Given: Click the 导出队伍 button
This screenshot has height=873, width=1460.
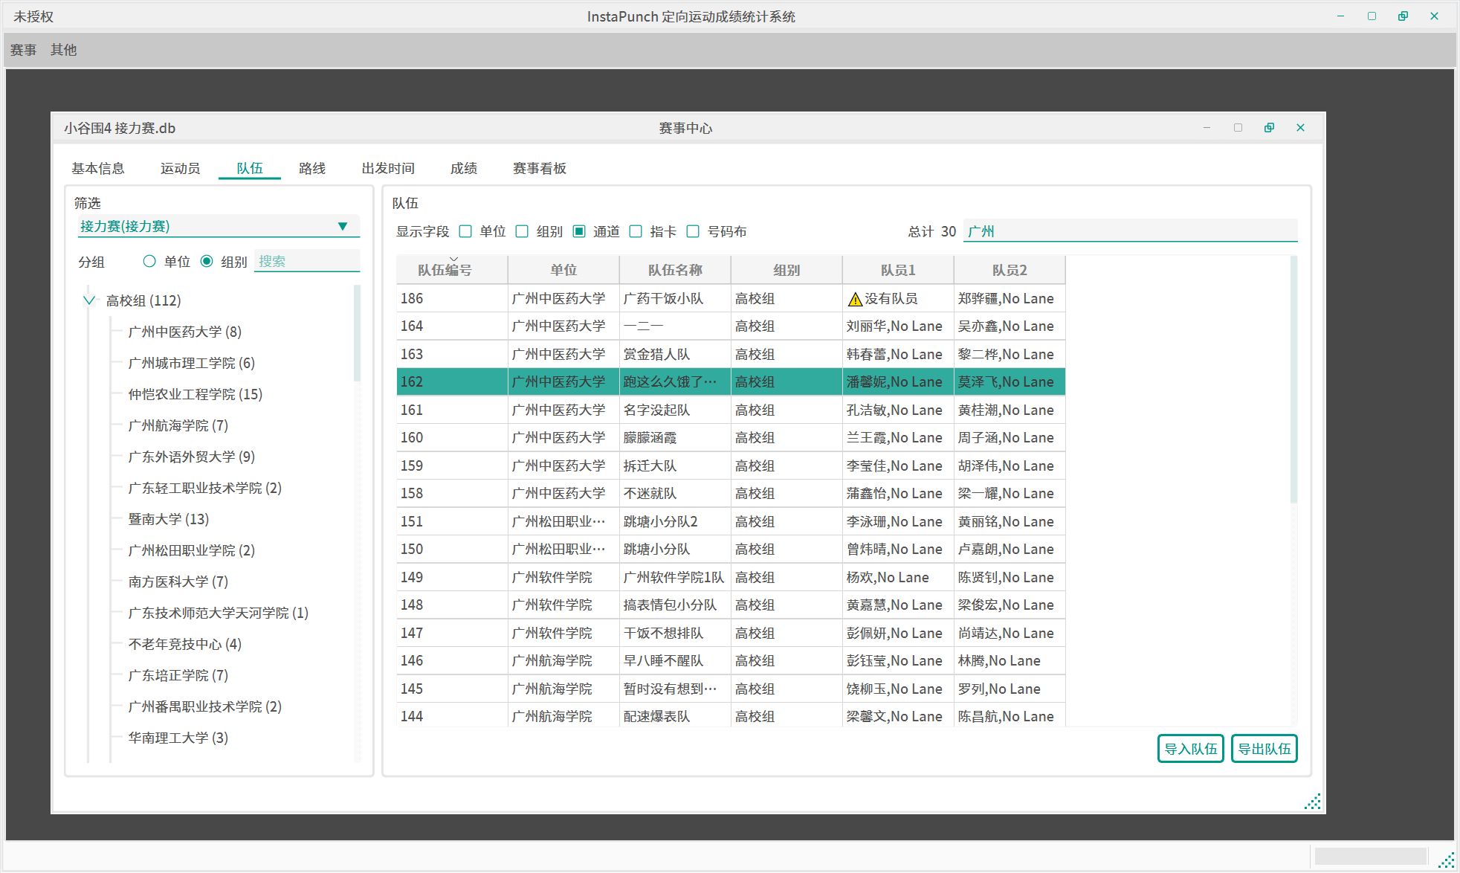Looking at the screenshot, I should click(x=1264, y=749).
